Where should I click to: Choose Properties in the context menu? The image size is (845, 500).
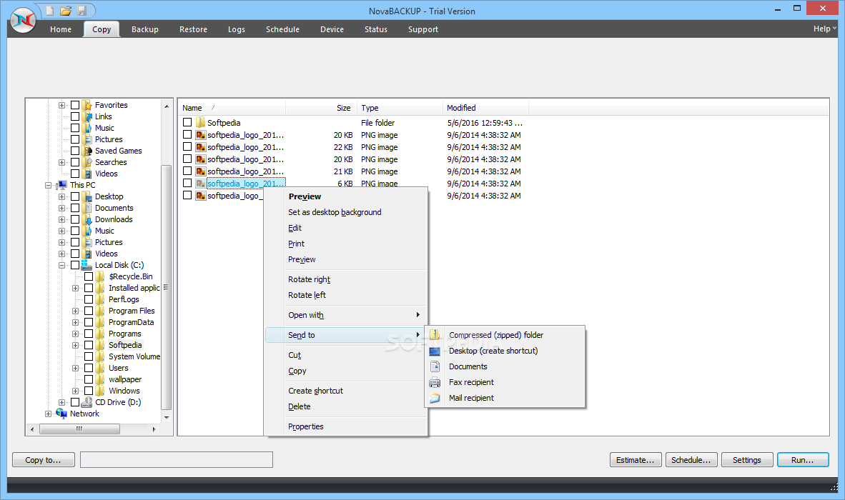pyautogui.click(x=346, y=426)
